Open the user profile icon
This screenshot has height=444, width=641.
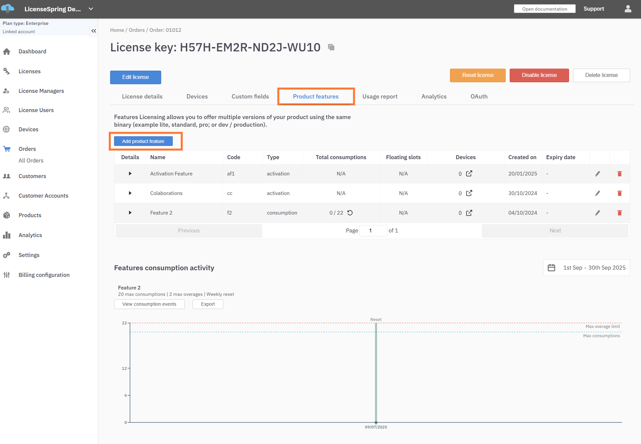pyautogui.click(x=628, y=9)
